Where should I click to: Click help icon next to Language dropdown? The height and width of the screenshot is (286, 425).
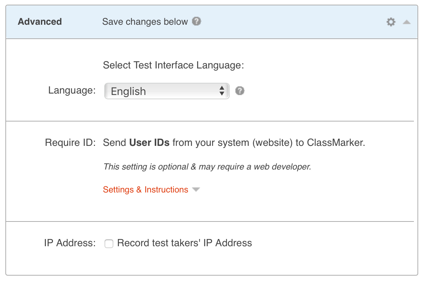point(240,91)
